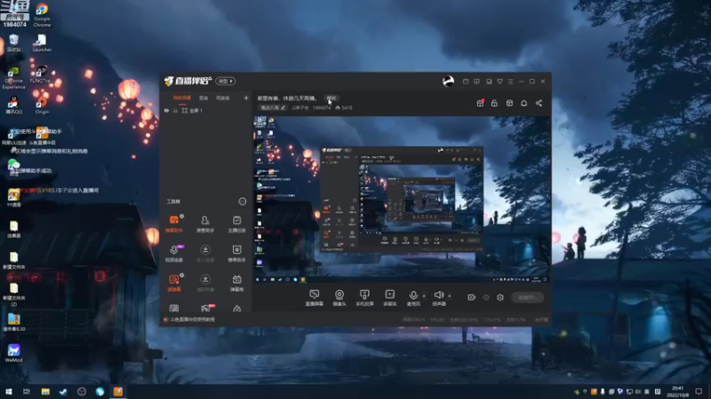The width and height of the screenshot is (711, 399).
Task: Open Windows Start menu
Action: 9,391
